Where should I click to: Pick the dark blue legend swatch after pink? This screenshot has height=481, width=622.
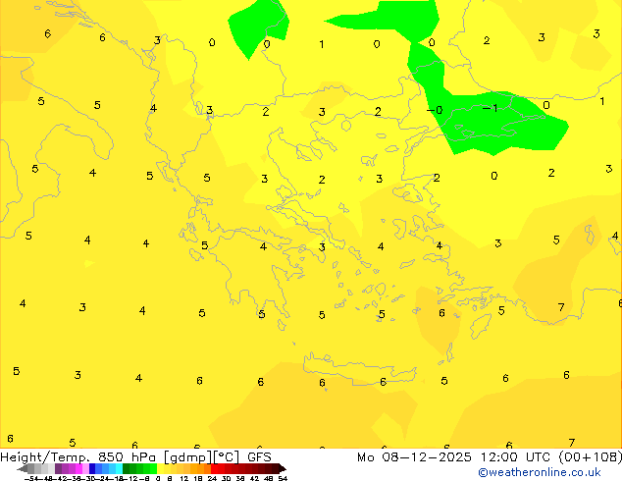coord(92,468)
